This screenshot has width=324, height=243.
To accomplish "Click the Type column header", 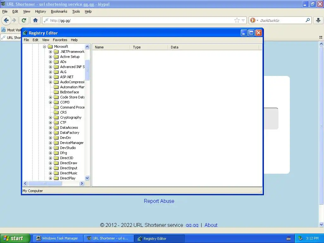I will [x=149, y=47].
